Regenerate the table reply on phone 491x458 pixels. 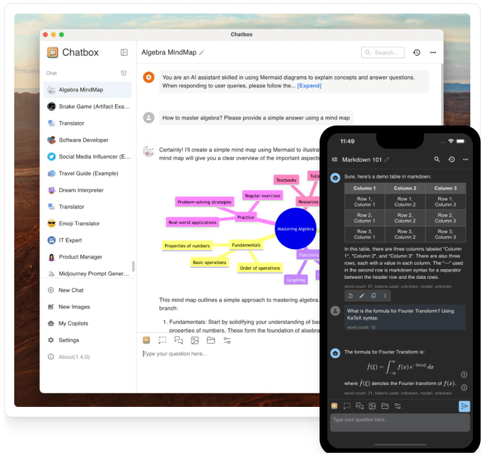point(351,296)
